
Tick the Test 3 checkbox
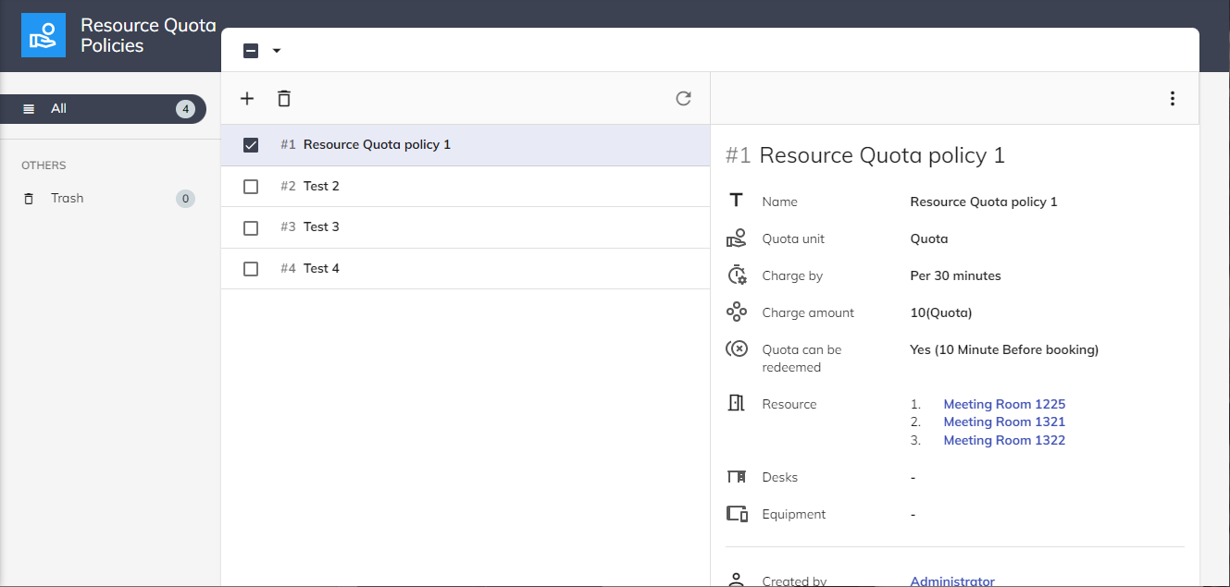coord(251,227)
